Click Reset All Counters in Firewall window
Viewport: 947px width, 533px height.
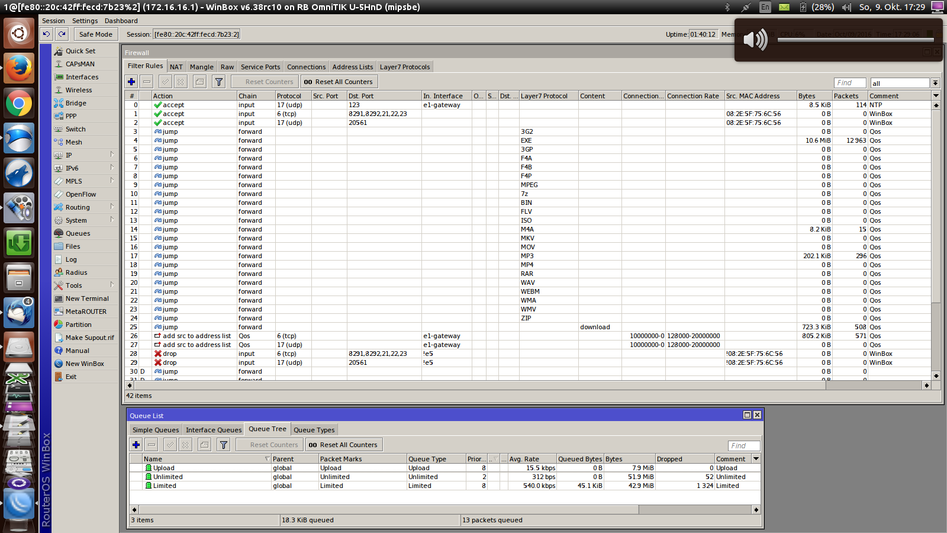(x=339, y=82)
